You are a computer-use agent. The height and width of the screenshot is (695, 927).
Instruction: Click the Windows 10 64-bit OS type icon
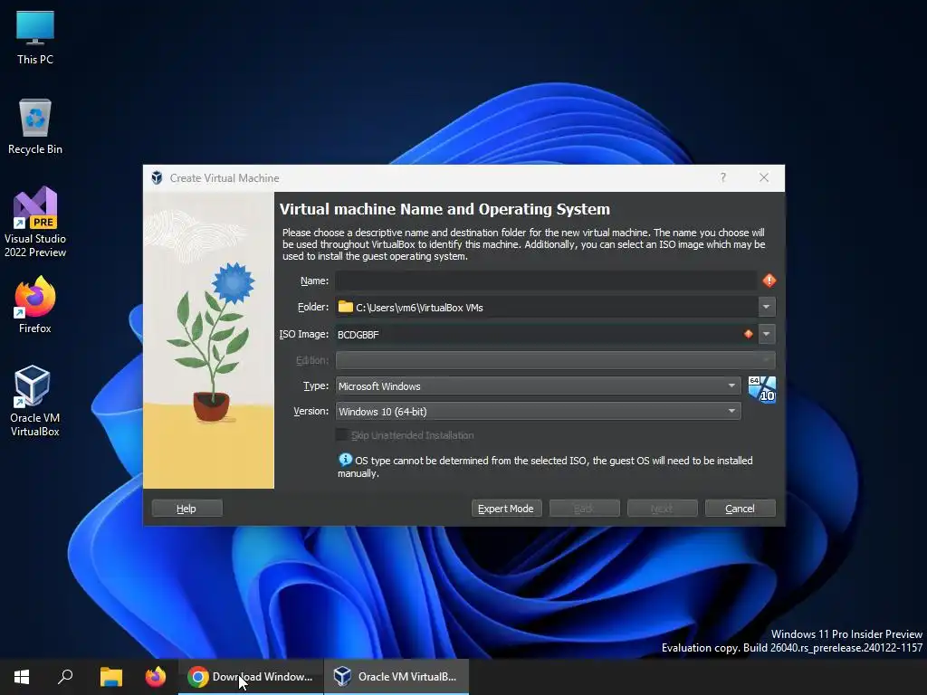762,389
